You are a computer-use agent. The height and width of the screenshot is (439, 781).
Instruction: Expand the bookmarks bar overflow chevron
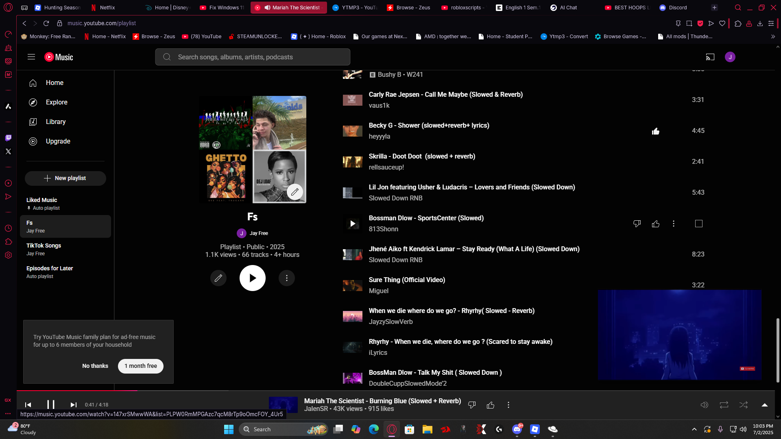[x=773, y=37]
